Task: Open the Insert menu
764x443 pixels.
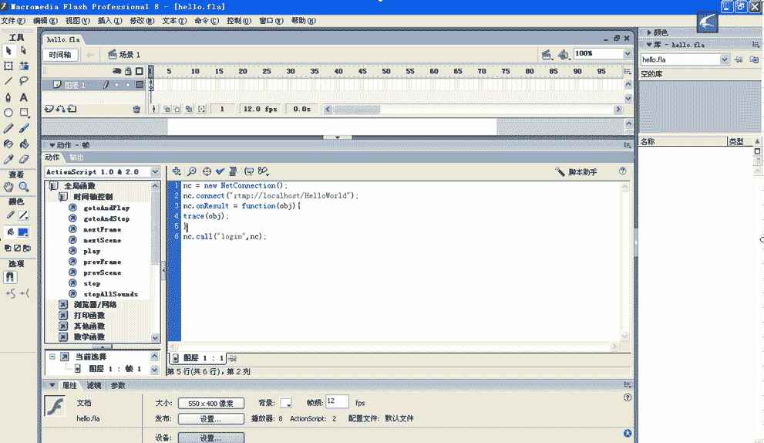Action: pos(109,21)
